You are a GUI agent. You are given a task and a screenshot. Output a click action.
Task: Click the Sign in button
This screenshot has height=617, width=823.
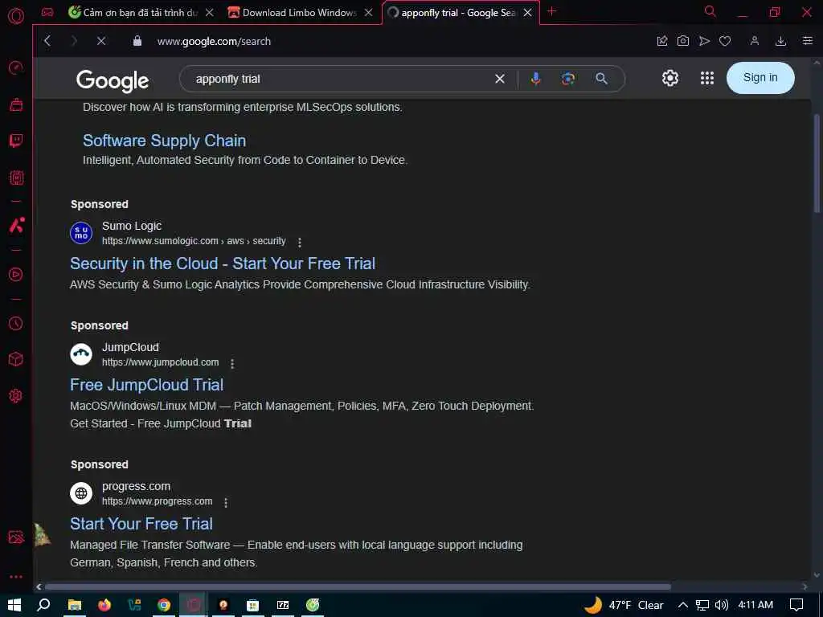pyautogui.click(x=760, y=78)
